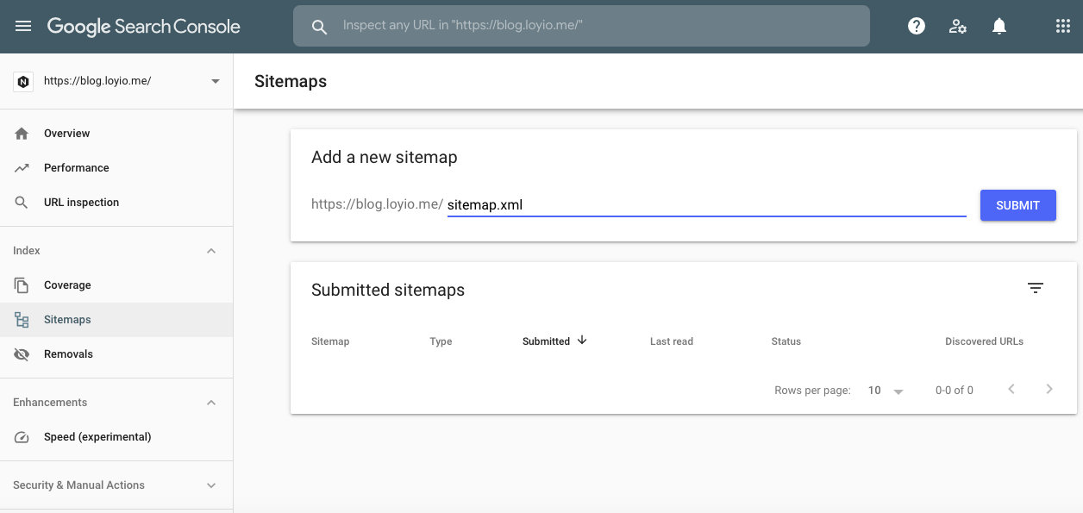
Task: Open Performance in the sidebar
Action: click(116, 168)
